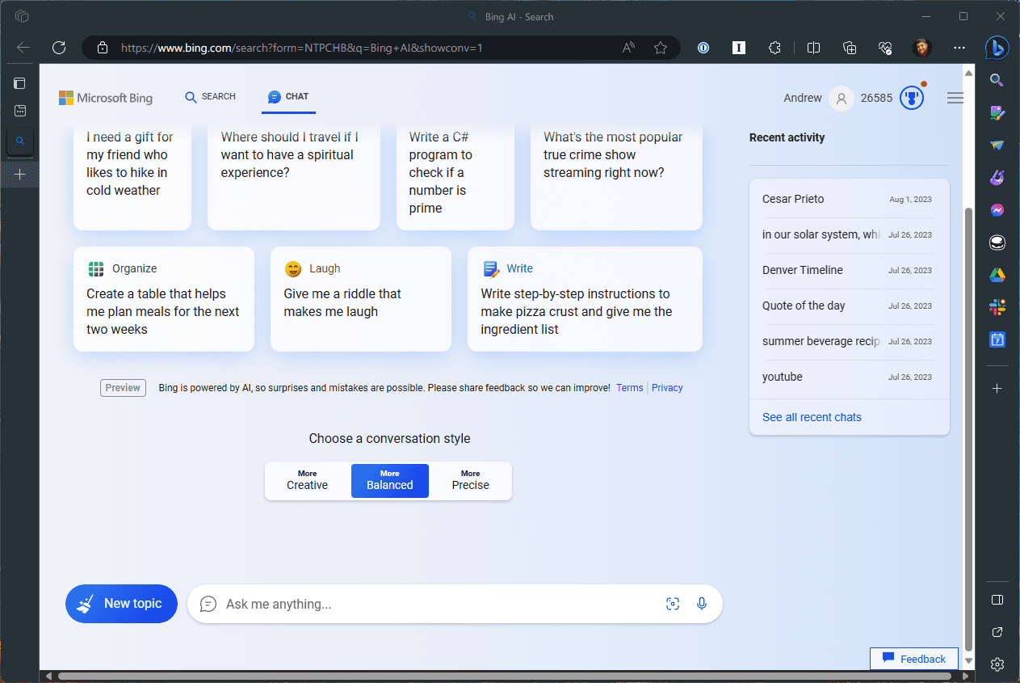Open the white coin sidebar app
Image resolution: width=1020 pixels, height=683 pixels.
[x=997, y=242]
